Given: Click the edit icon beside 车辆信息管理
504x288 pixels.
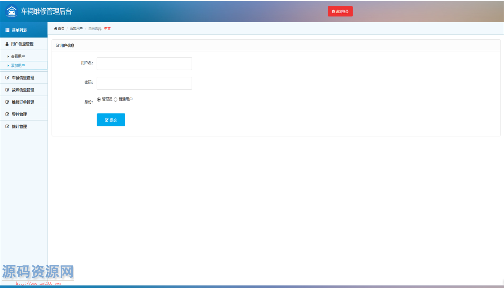Looking at the screenshot, I should click(7, 78).
